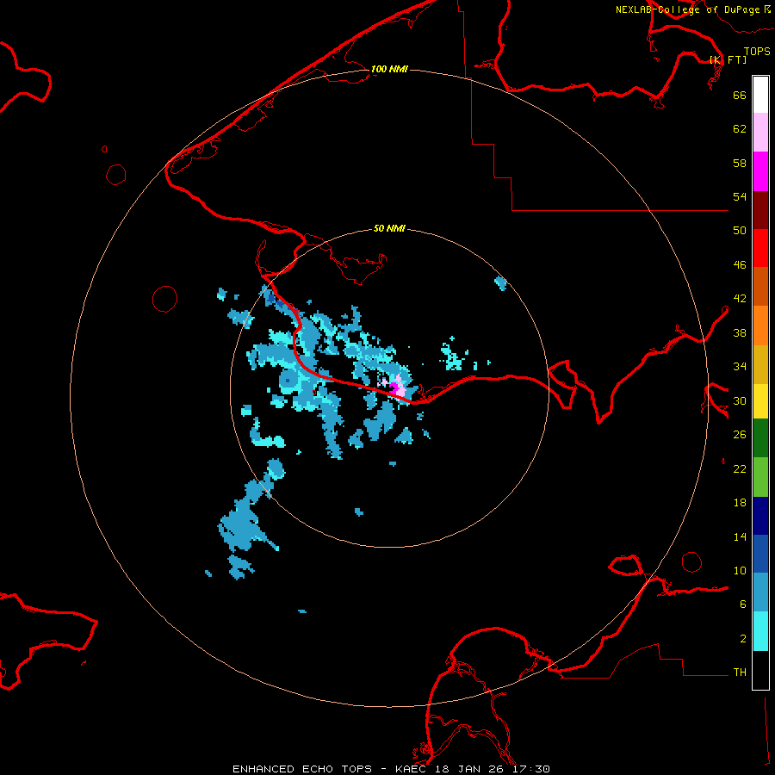
Task: Click the TH label on the legend
Action: 740,673
